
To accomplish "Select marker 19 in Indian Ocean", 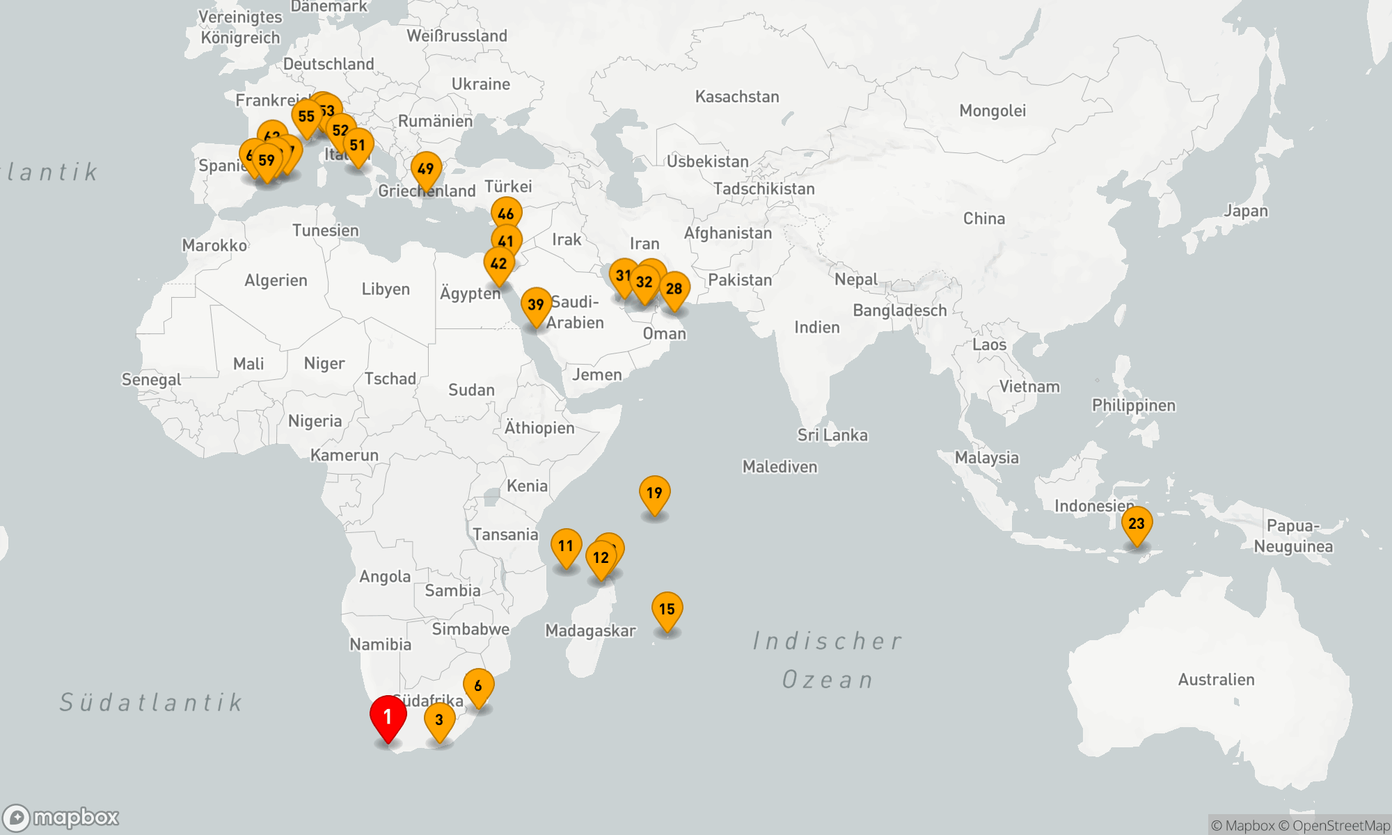I will (654, 493).
